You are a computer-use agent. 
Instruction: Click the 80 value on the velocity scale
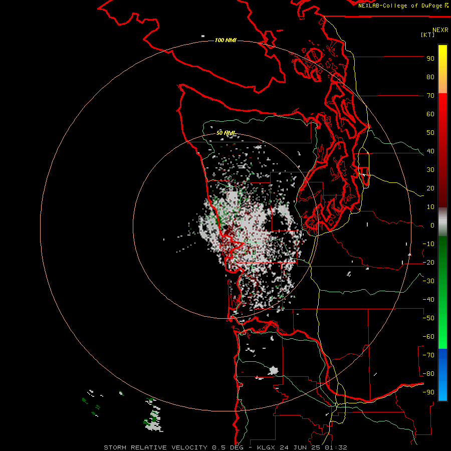(430, 77)
